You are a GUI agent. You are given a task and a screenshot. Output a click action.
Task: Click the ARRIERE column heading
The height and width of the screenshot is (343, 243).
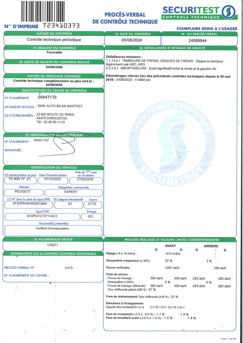click(211, 246)
